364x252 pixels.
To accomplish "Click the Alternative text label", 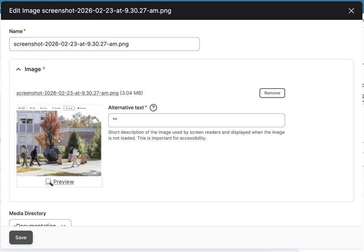I will 126,108.
